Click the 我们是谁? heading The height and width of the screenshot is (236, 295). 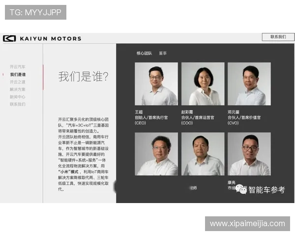pos(84,77)
